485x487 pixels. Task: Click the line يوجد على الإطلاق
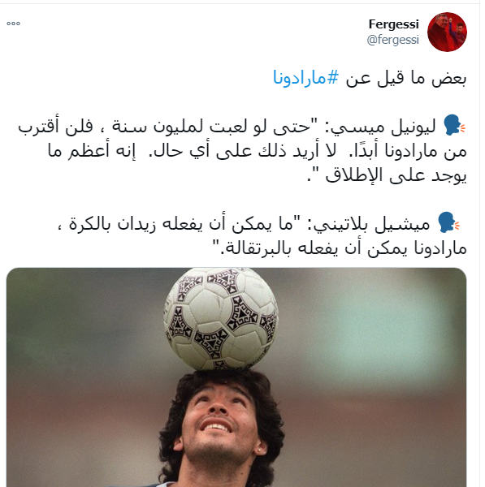point(396,176)
